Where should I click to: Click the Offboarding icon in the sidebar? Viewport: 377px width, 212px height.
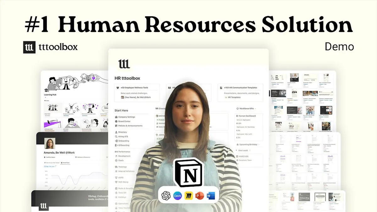(116, 145)
